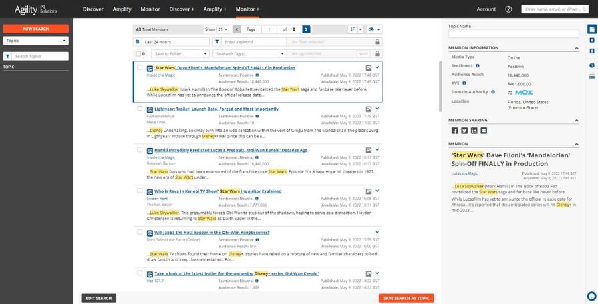The width and height of the screenshot is (598, 304).
Task: Click the calendar date range icon
Action: (x=137, y=42)
